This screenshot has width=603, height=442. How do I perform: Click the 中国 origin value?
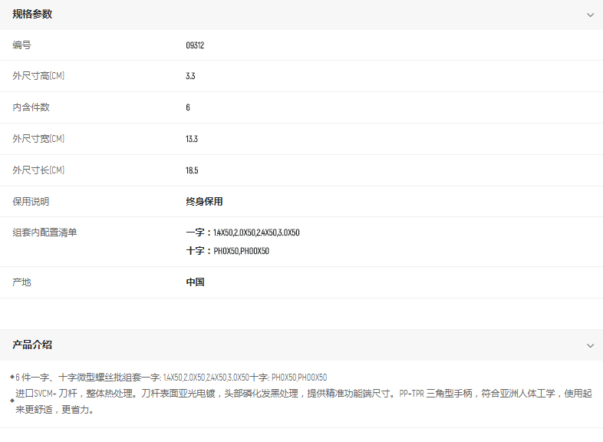(195, 282)
